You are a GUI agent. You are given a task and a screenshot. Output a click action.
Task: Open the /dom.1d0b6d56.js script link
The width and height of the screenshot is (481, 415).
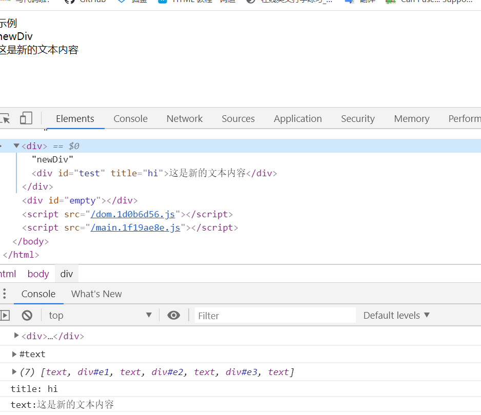tap(133, 214)
